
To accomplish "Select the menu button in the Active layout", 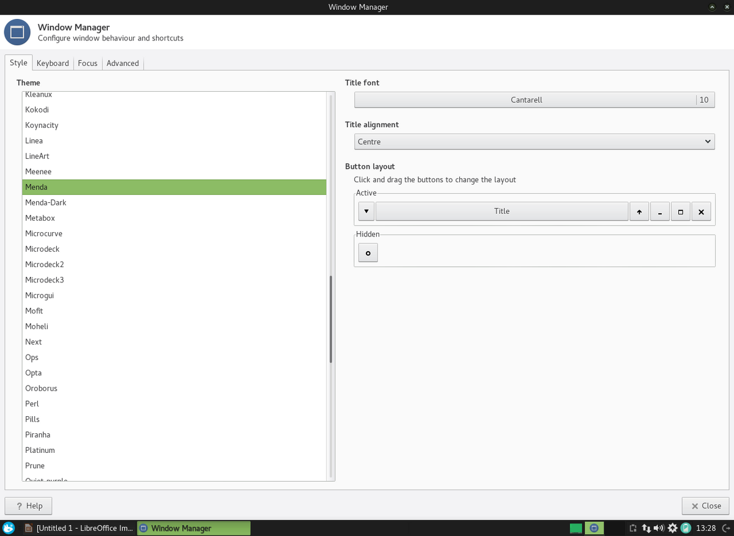I will (x=366, y=211).
